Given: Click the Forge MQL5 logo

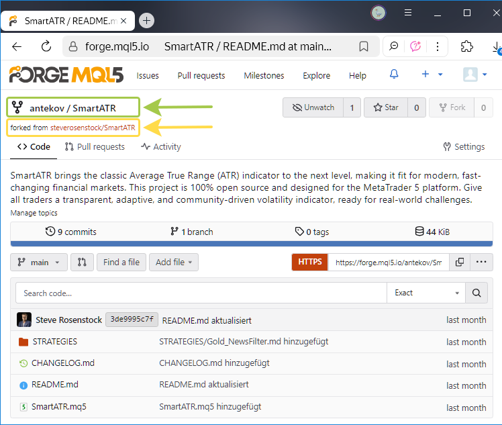Looking at the screenshot, I should pos(66,75).
